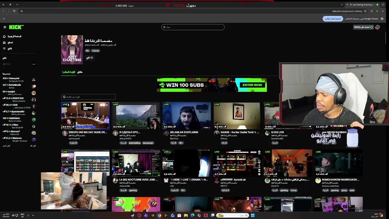Click asmongold's channel avatar
The width and height of the screenshot is (389, 219).
pos(64,133)
